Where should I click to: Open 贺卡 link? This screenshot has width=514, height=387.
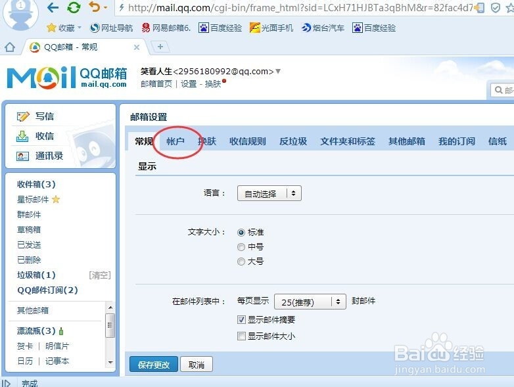25,346
